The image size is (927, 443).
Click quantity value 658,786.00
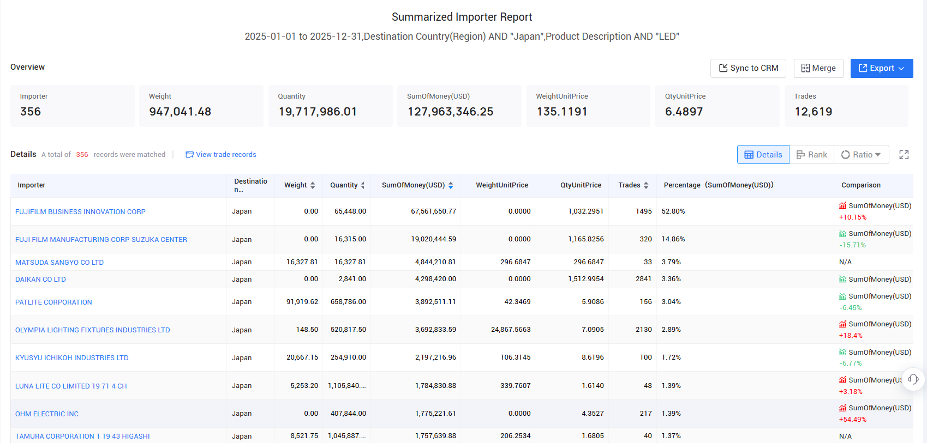[x=348, y=302]
